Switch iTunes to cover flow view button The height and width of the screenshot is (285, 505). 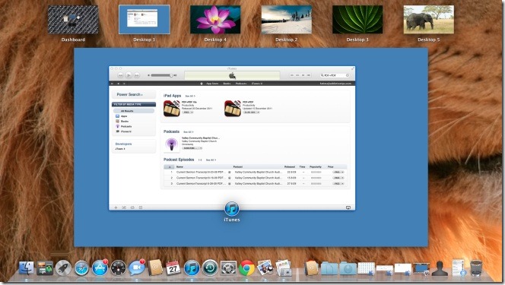(x=309, y=75)
